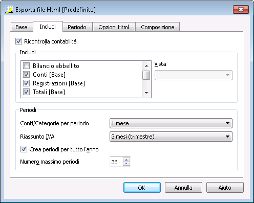This screenshot has width=254, height=203.
Task: Toggle Ricontrolla contabilità checkbox
Action: tap(18, 41)
